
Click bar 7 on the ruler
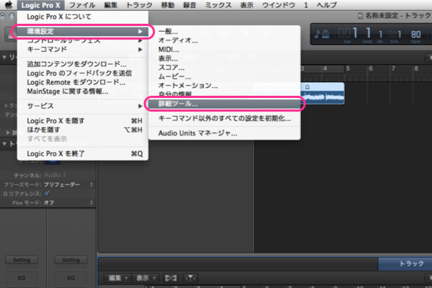(393, 68)
